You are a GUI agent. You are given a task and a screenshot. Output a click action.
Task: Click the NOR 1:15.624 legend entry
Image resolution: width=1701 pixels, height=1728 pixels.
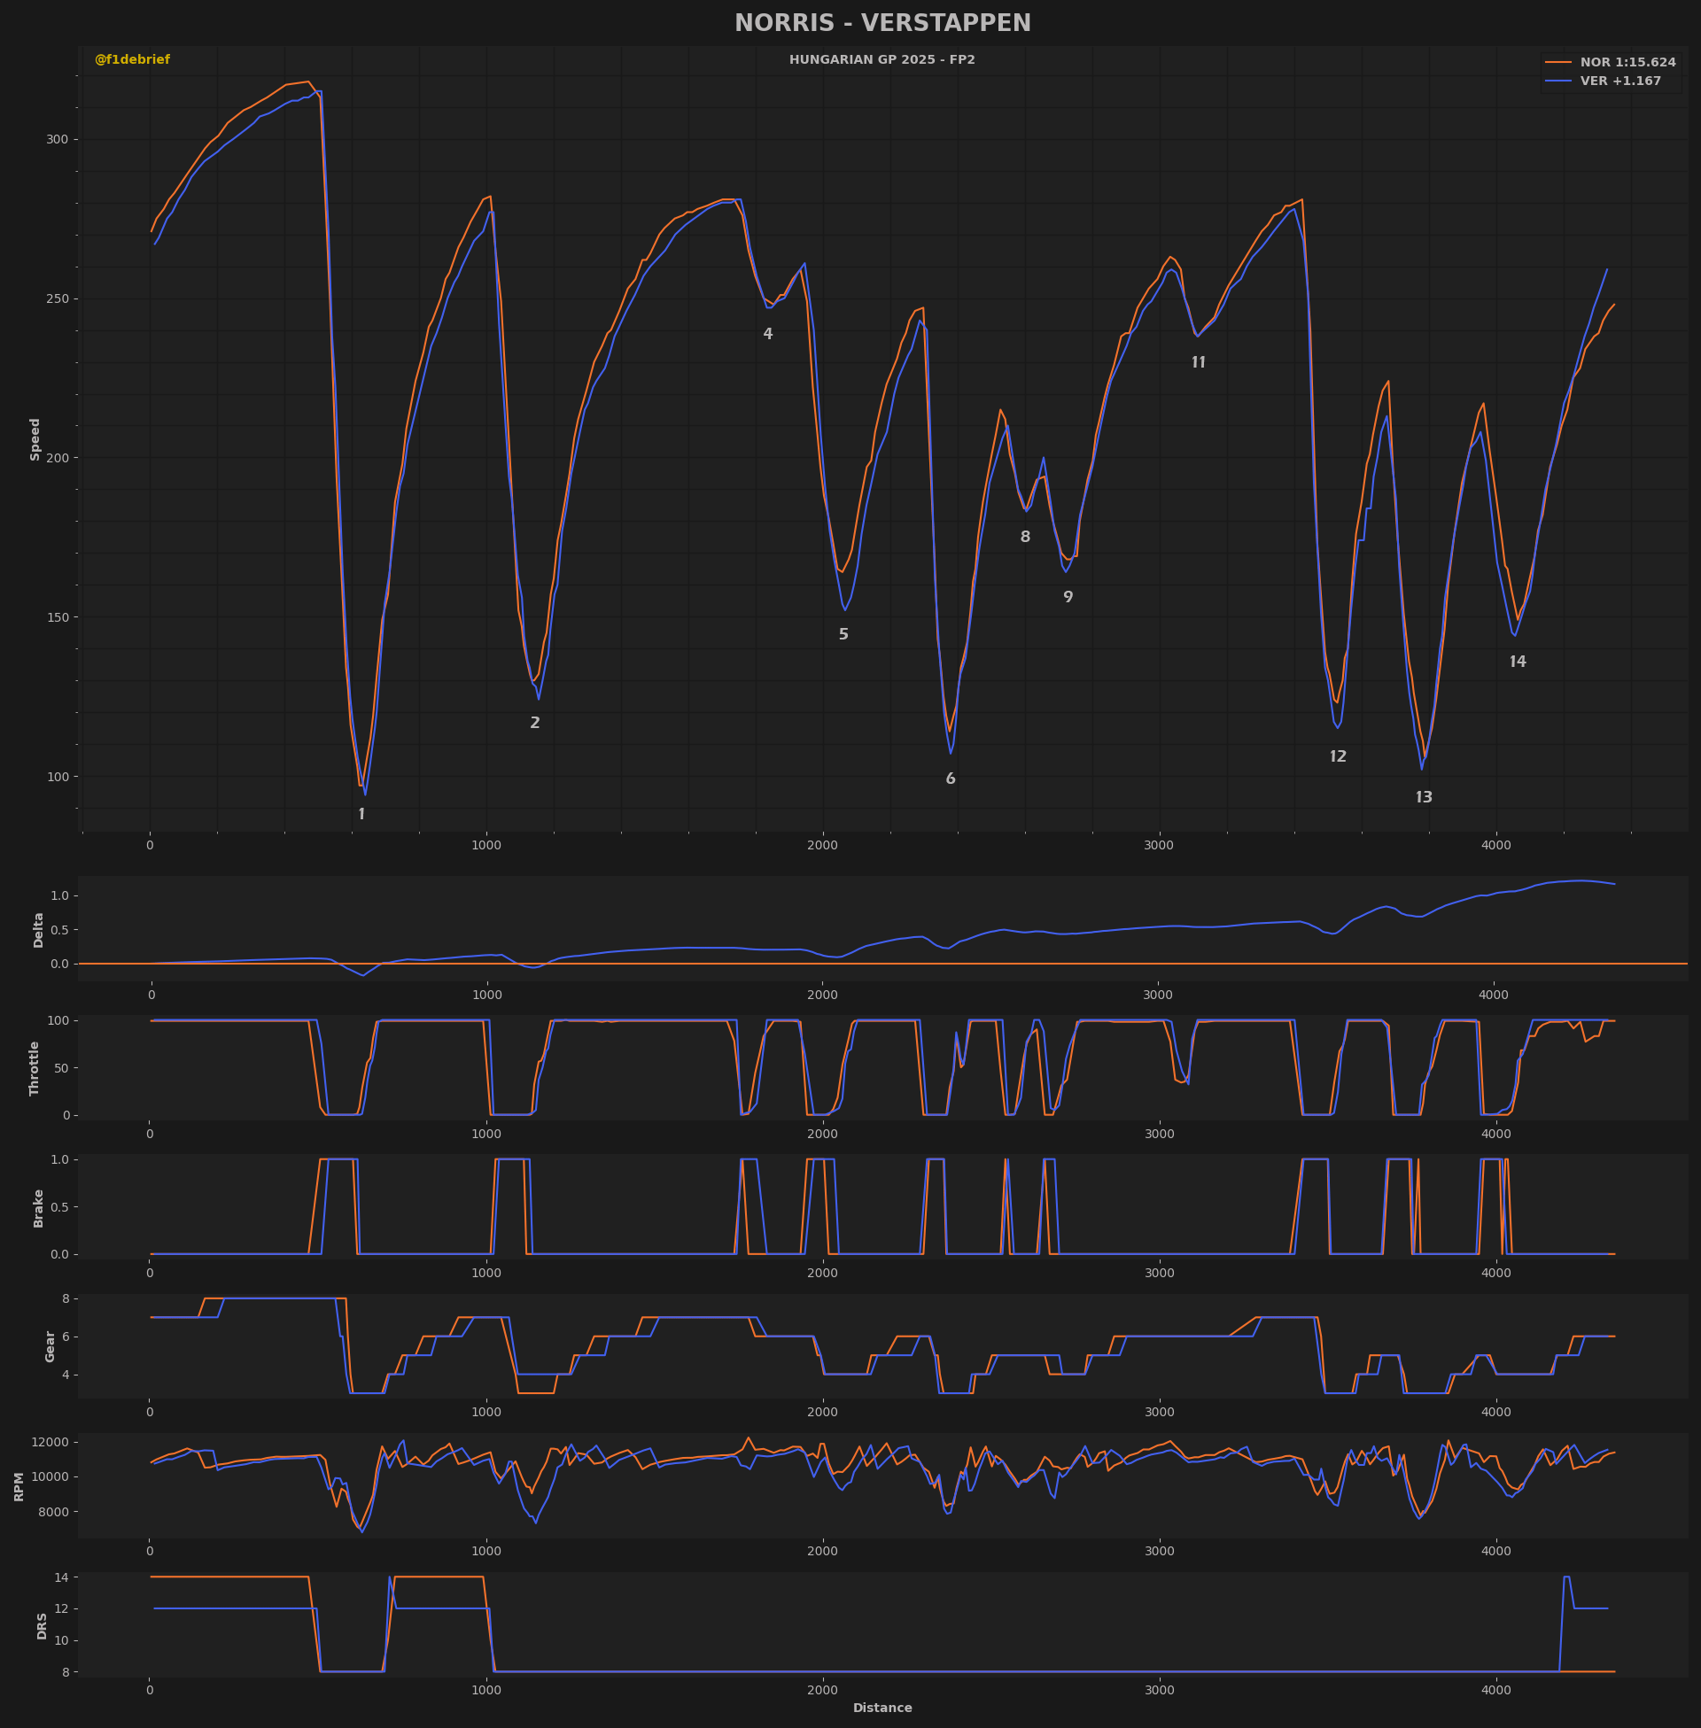(x=1611, y=63)
